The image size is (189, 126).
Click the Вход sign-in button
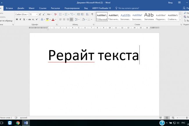(170, 3)
